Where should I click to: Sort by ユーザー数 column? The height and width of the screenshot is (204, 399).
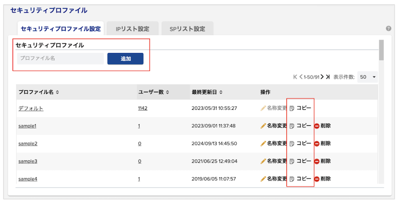pyautogui.click(x=168, y=92)
